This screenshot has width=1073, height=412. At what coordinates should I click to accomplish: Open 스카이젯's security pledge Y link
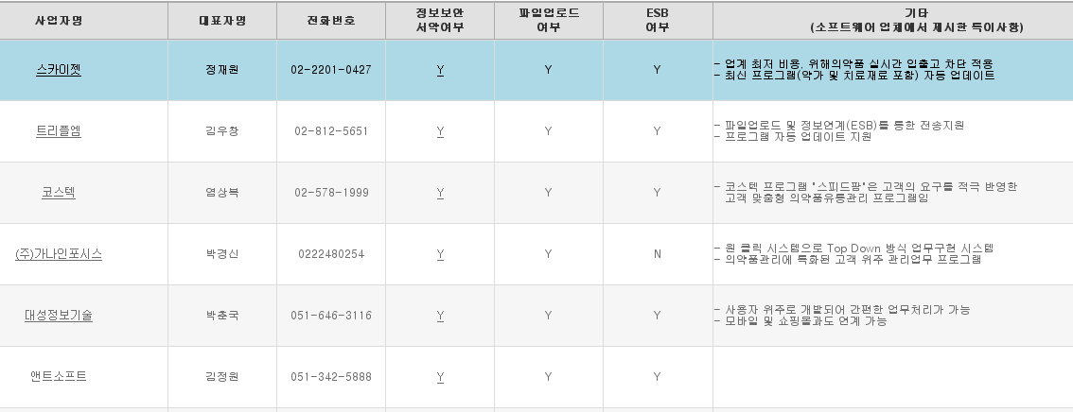[x=440, y=70]
